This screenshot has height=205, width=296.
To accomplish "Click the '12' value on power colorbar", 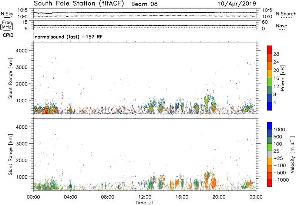I will [x=276, y=87].
